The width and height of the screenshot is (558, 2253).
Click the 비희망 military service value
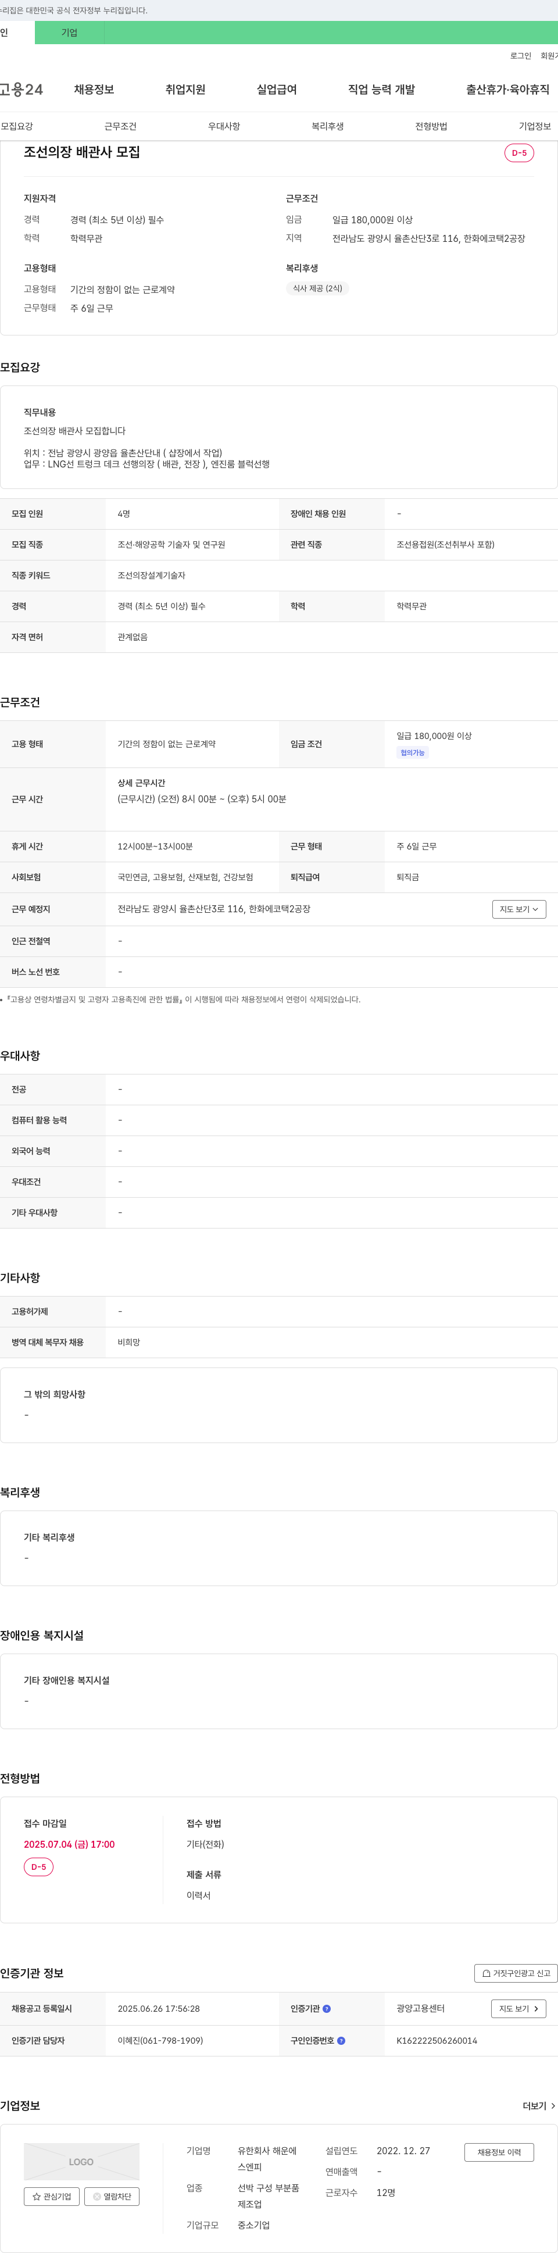coord(128,1342)
